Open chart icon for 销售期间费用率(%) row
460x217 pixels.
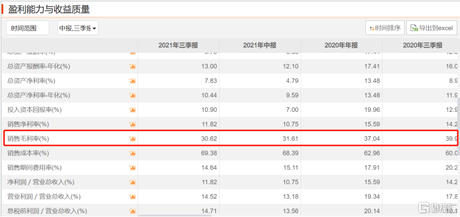(x=132, y=168)
